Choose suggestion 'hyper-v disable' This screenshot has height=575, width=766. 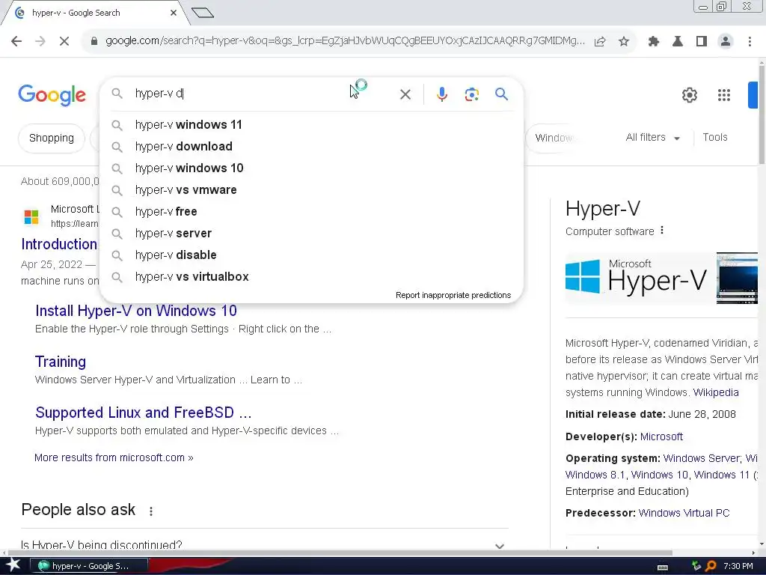pos(311,255)
